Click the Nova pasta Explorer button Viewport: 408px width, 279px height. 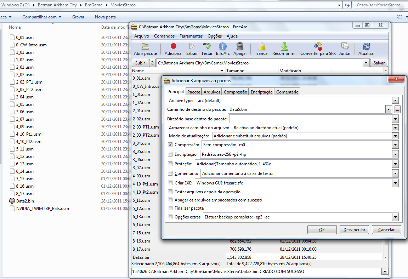[106, 17]
